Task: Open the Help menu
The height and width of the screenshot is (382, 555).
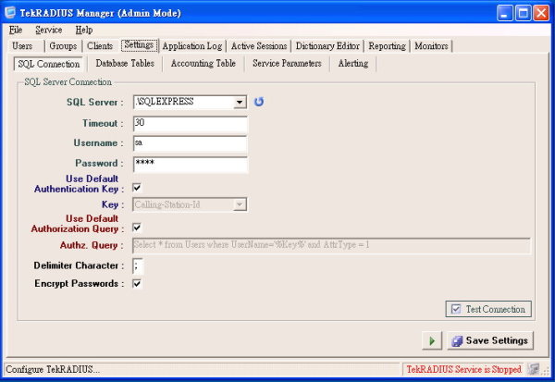Action: click(84, 30)
